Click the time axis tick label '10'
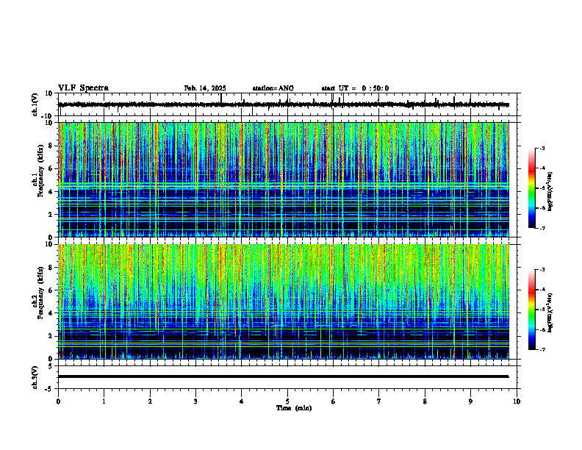This screenshot has height=450, width=582. tap(517, 401)
